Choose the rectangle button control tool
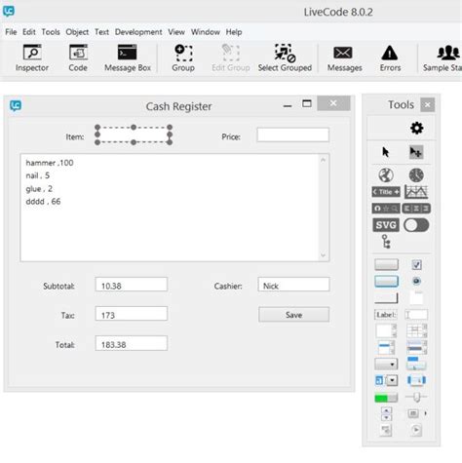462x463 pixels. coord(386,297)
